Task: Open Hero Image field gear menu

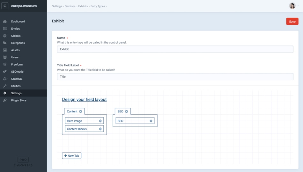Action: click(x=100, y=121)
